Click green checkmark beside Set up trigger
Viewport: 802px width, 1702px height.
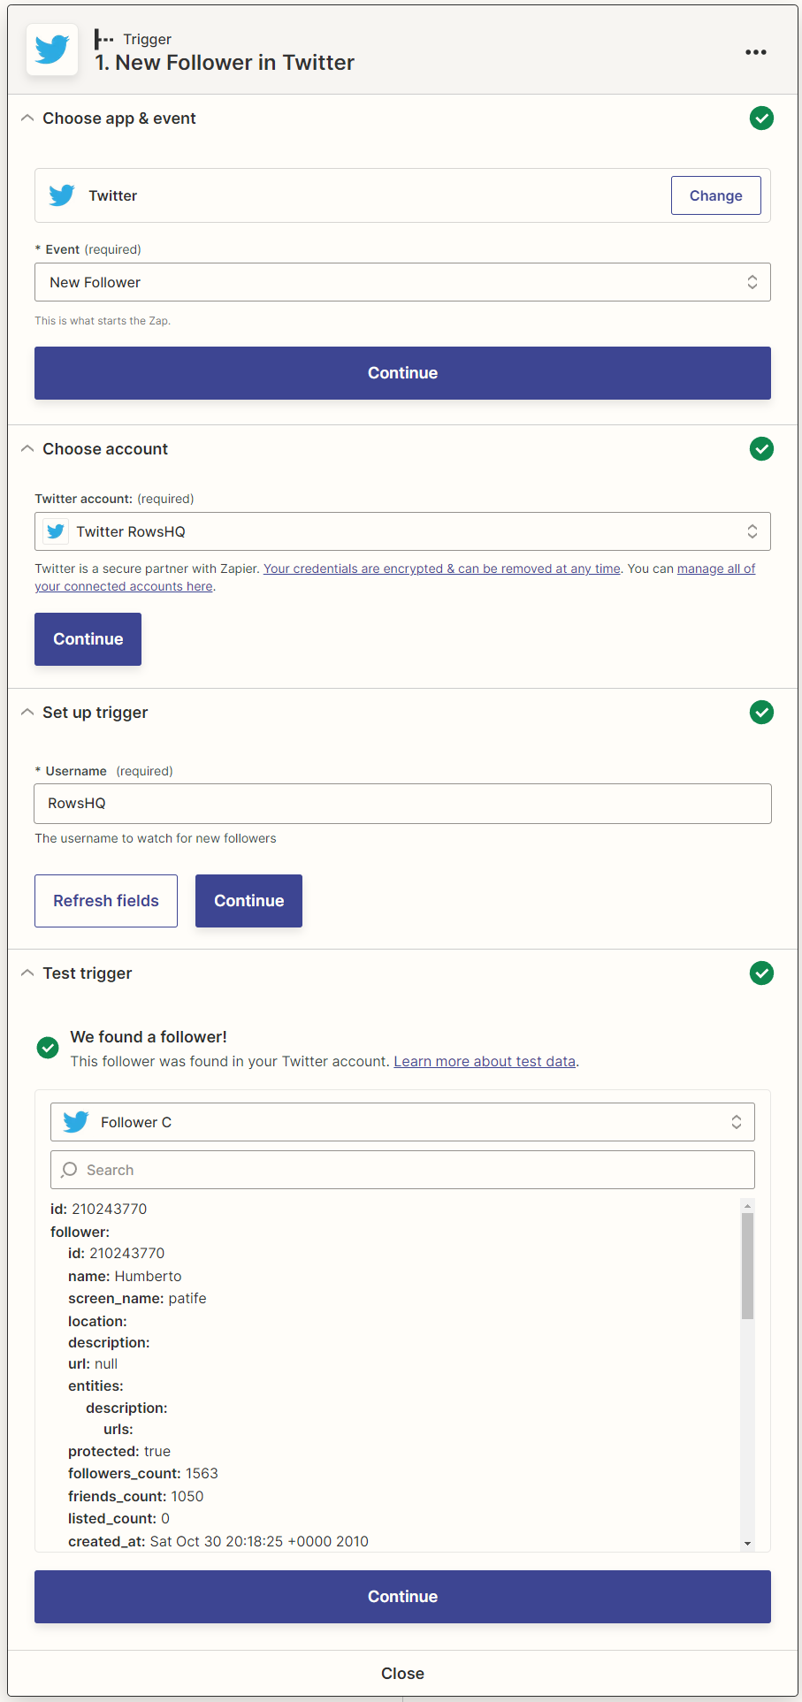[x=761, y=713]
